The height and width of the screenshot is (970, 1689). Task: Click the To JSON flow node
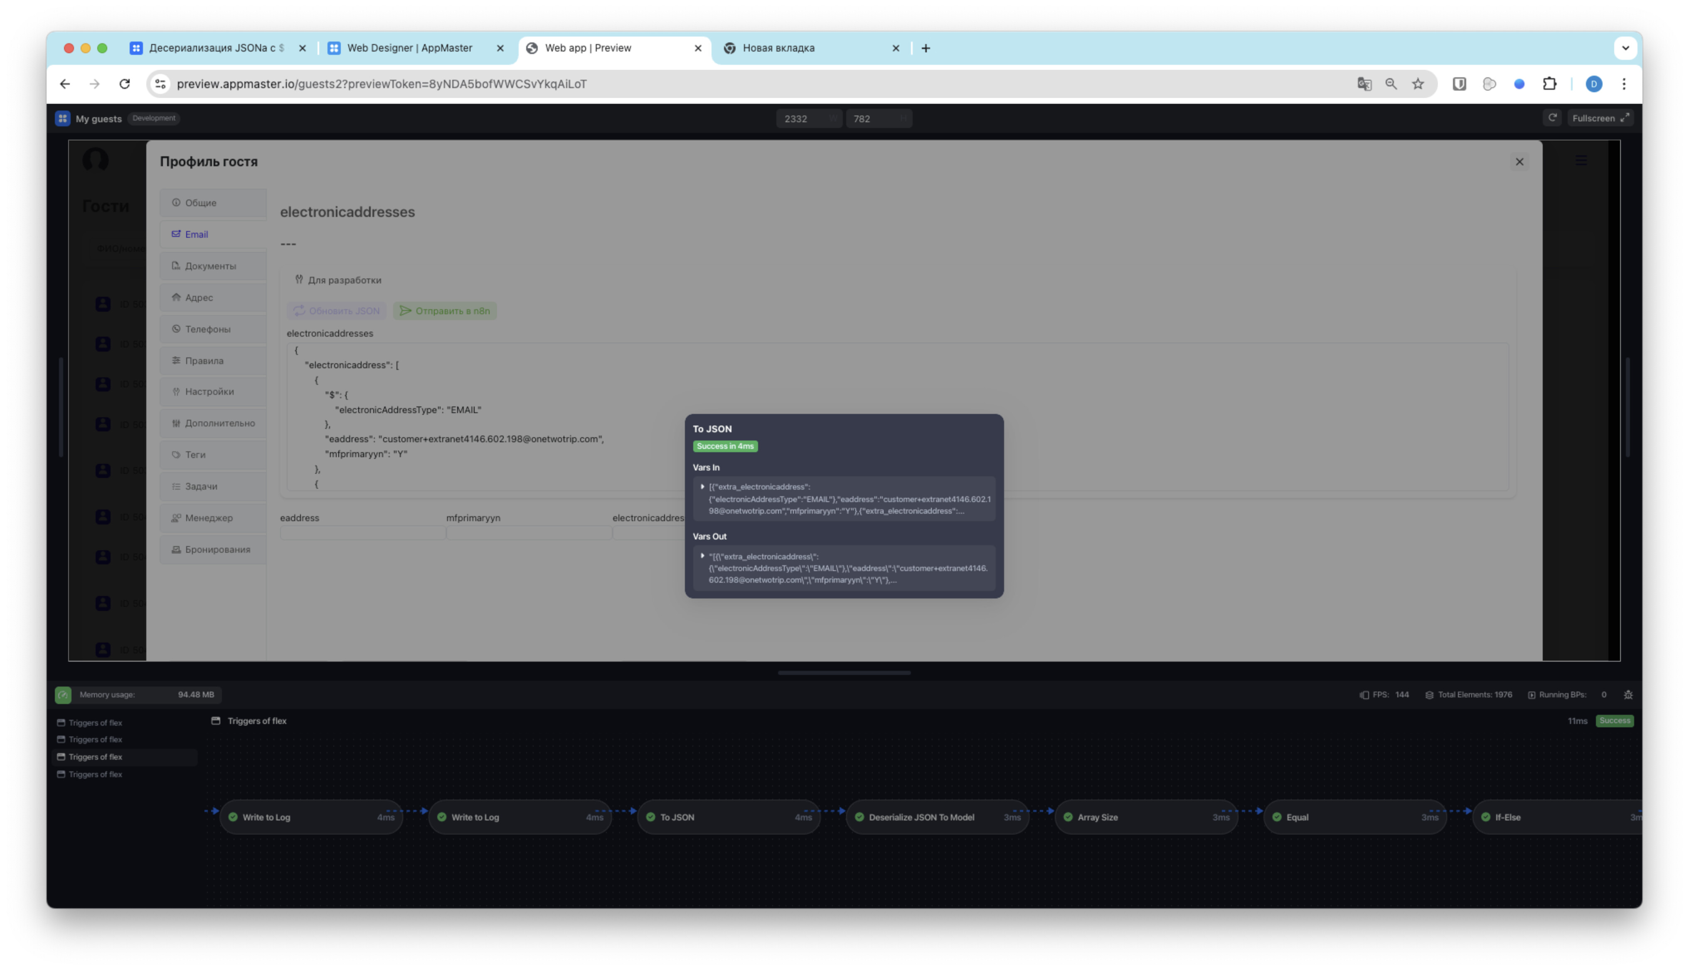pyautogui.click(x=729, y=817)
